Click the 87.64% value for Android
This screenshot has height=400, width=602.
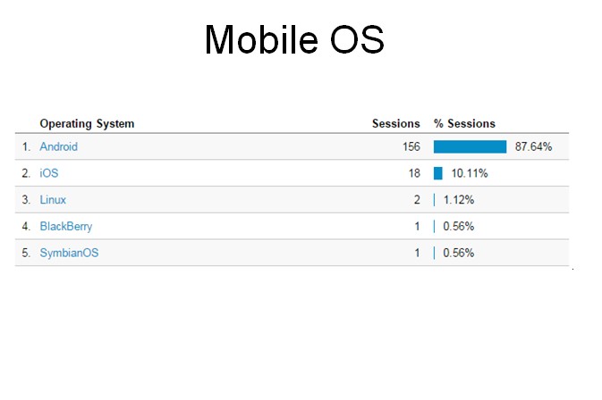pyautogui.click(x=534, y=146)
